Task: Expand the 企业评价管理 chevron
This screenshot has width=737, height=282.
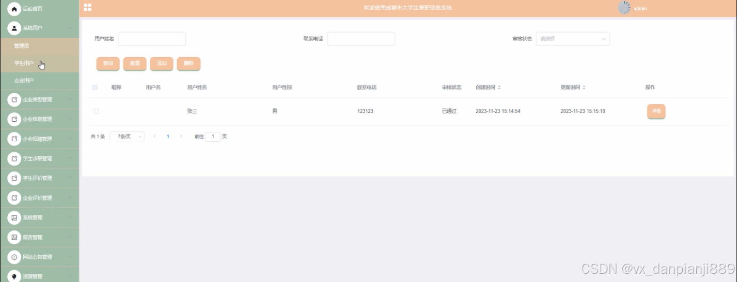Action: (x=70, y=197)
